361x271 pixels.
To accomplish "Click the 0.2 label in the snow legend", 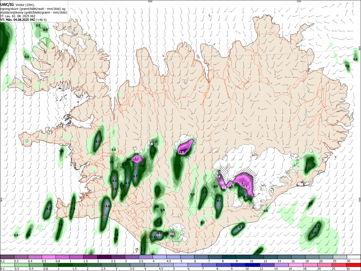I will click(x=2, y=261).
